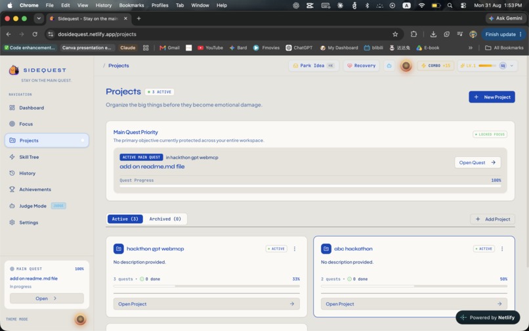The height and width of the screenshot is (331, 529).
Task: Toggle theme mode orb
Action: pos(80,319)
